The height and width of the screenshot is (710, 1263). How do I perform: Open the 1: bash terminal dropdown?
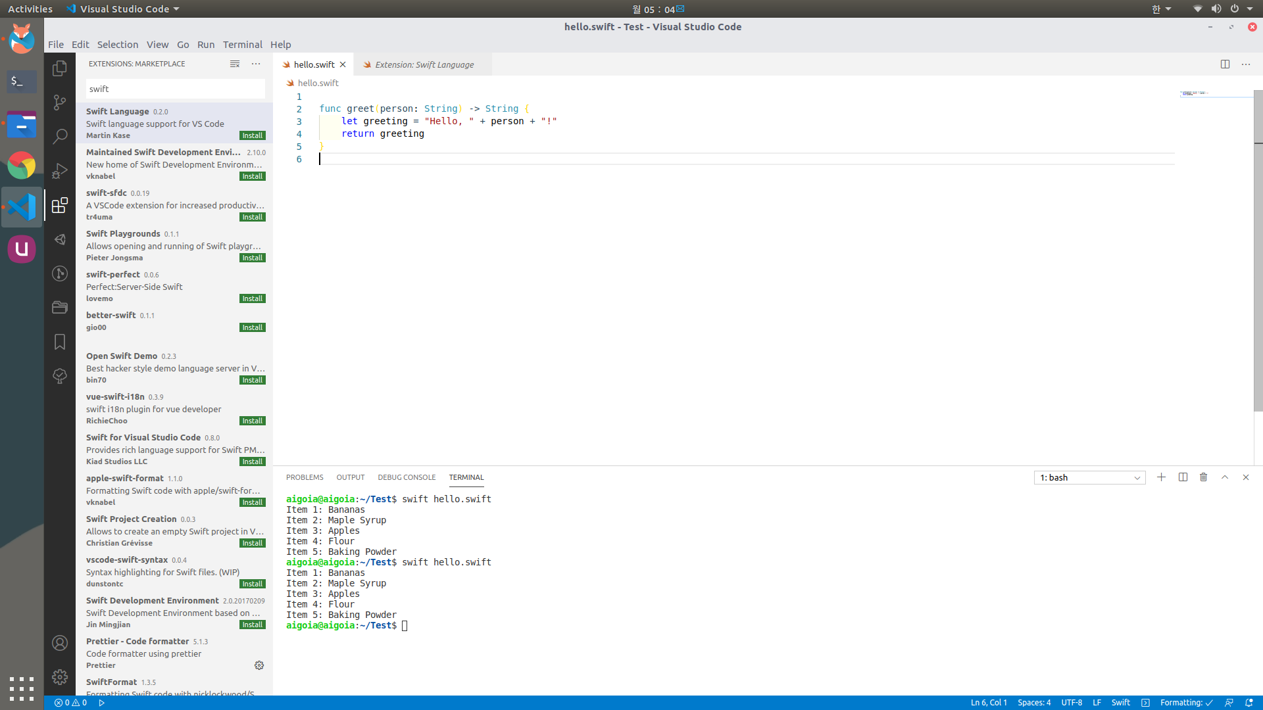(1089, 478)
